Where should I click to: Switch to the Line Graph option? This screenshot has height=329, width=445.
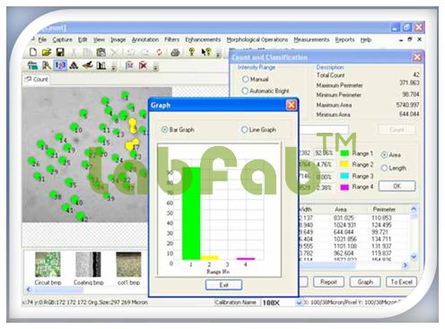244,129
